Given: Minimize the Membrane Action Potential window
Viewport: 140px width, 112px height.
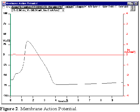Looking at the screenshot, I should (129, 4).
